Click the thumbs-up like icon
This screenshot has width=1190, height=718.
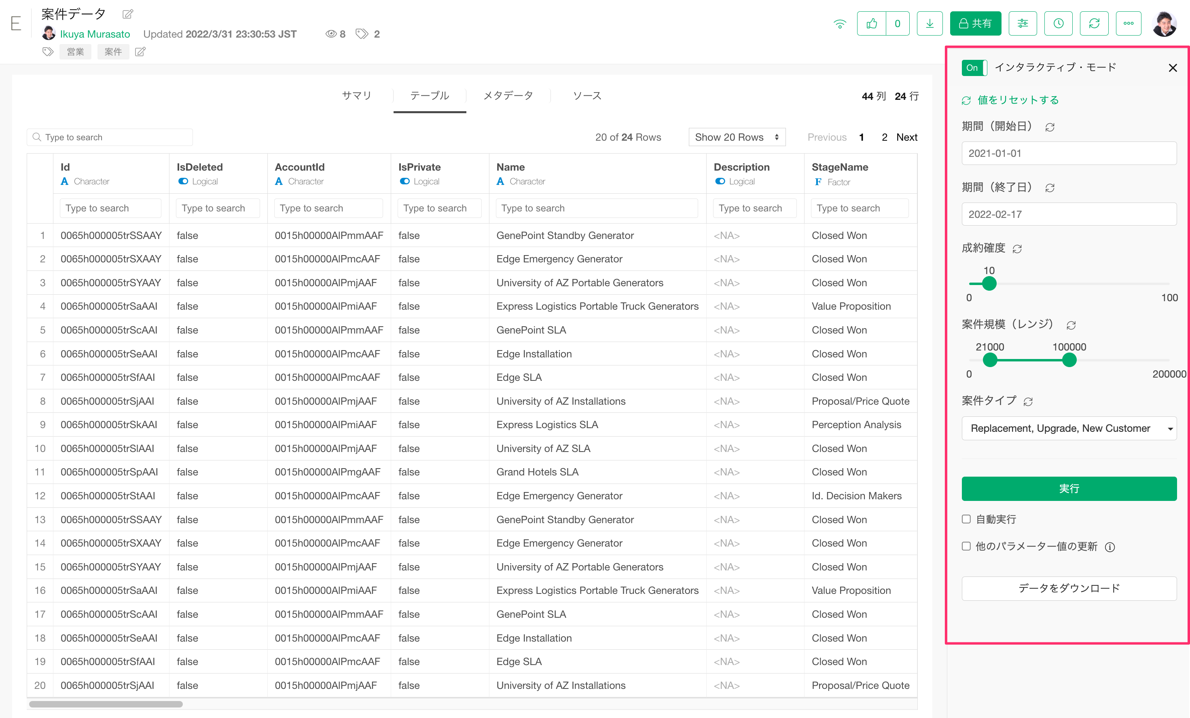(x=871, y=23)
